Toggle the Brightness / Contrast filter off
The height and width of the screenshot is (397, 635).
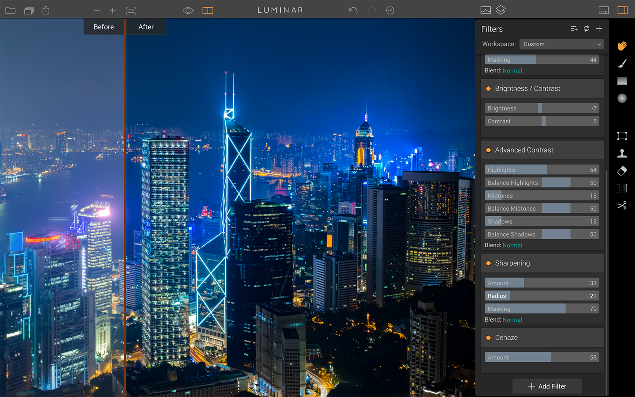tap(488, 88)
